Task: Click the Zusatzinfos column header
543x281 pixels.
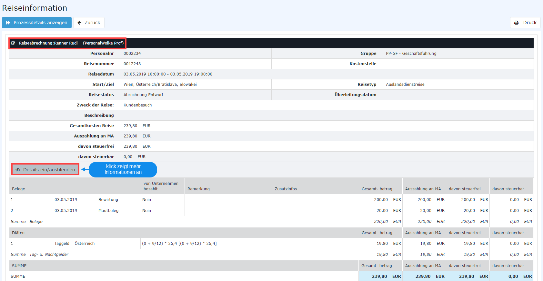Action: coord(286,189)
